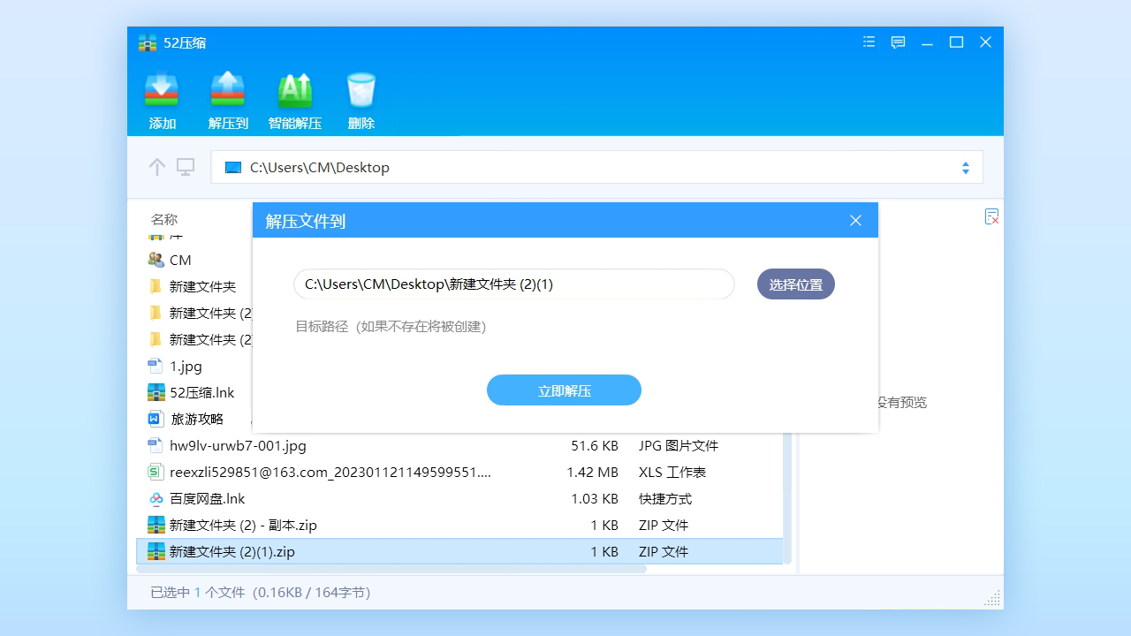Select the 添加 (Add) toolbar icon

(161, 97)
